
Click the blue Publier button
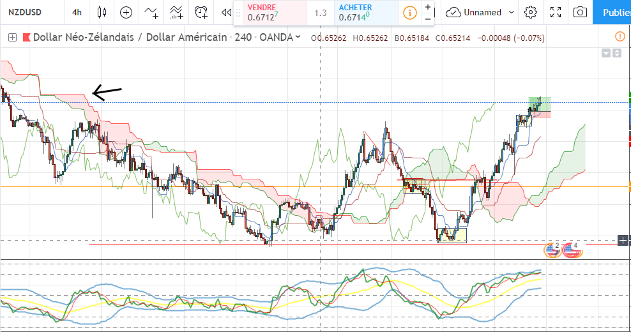pyautogui.click(x=612, y=13)
